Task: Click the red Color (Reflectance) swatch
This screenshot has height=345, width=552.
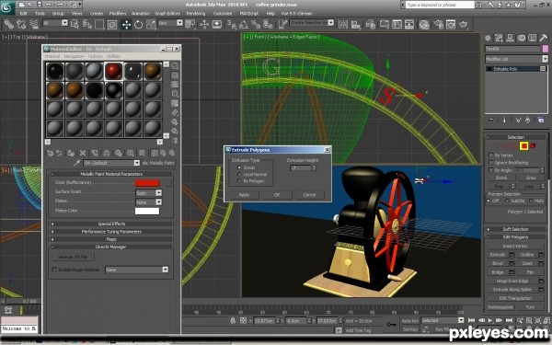Action: click(x=147, y=183)
